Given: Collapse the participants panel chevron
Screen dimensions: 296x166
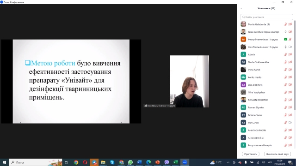Looking at the screenshot, I should click(241, 8).
